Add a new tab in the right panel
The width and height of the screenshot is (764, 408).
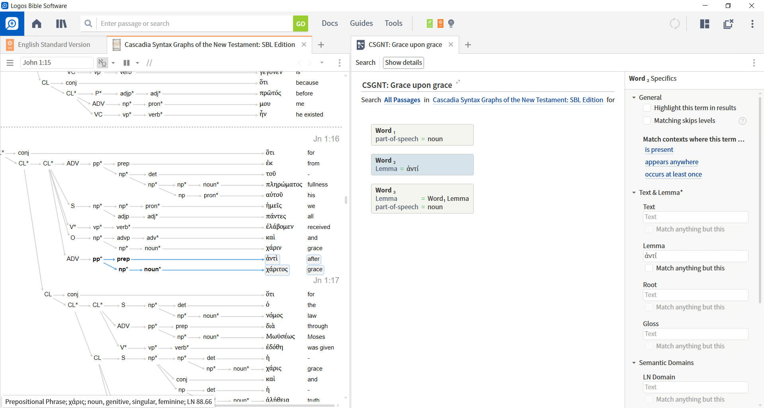pyautogui.click(x=468, y=45)
